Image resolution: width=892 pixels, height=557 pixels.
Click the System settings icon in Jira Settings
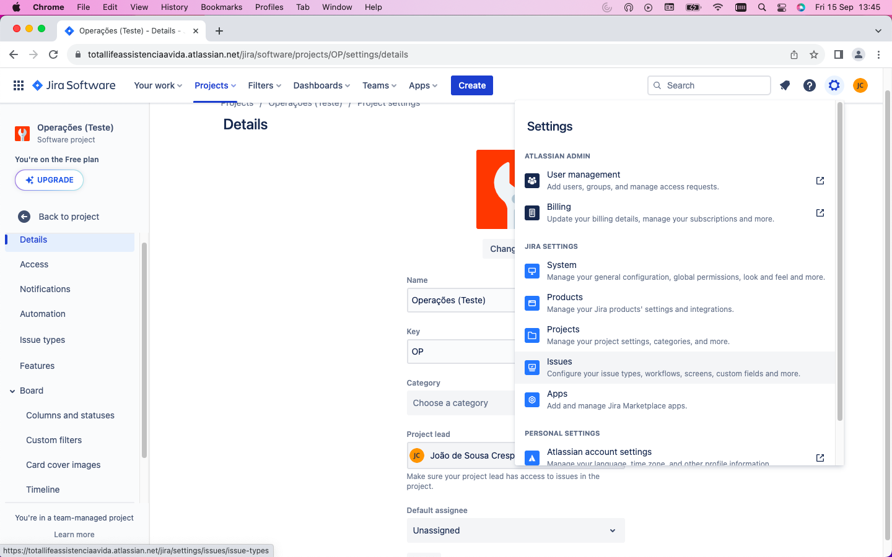531,270
